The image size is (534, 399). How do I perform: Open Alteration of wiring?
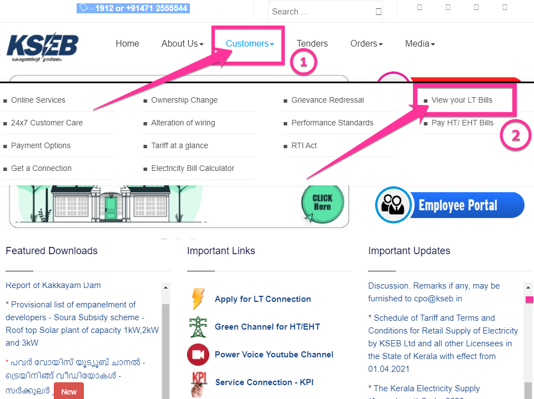point(183,123)
